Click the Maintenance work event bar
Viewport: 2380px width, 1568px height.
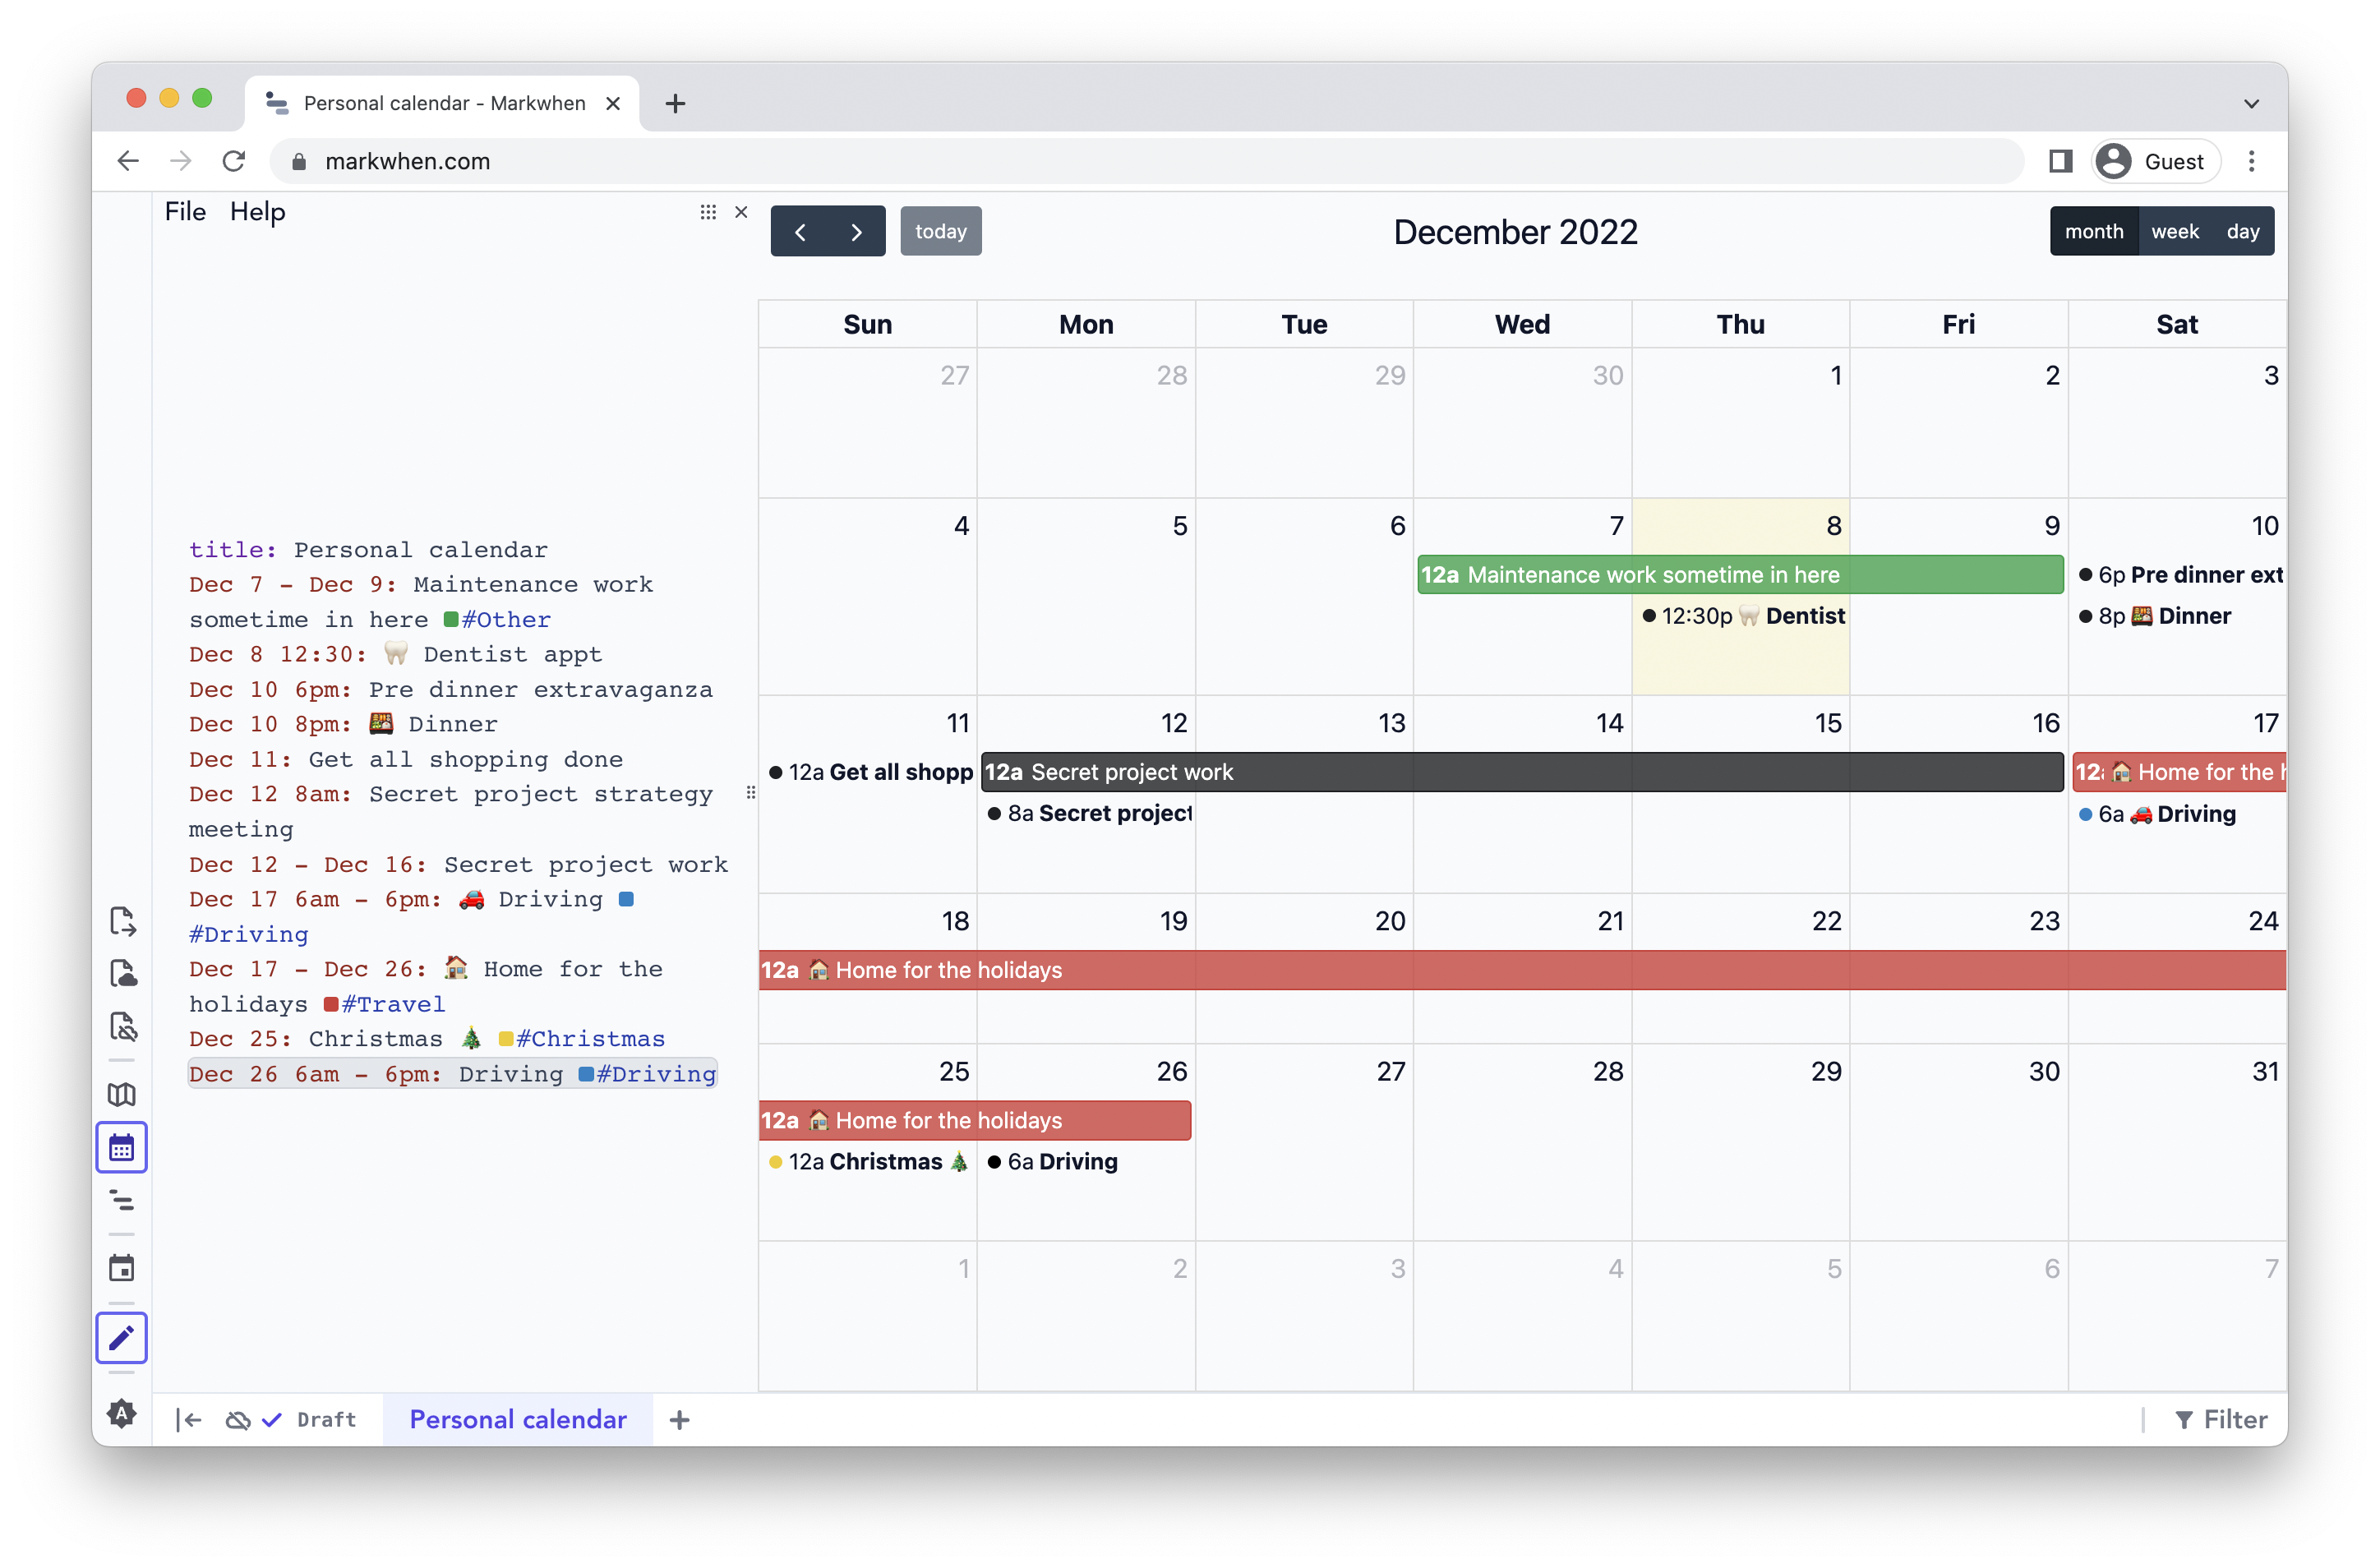coord(1739,575)
